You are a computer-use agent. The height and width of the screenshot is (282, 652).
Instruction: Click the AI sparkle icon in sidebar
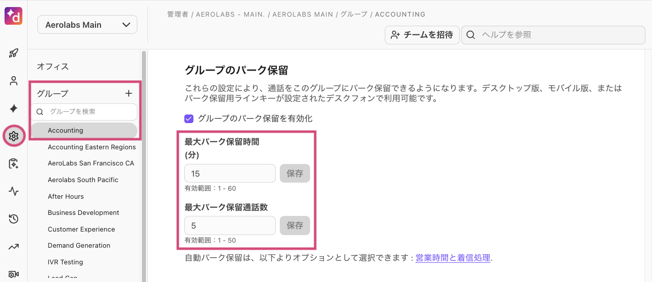click(14, 108)
